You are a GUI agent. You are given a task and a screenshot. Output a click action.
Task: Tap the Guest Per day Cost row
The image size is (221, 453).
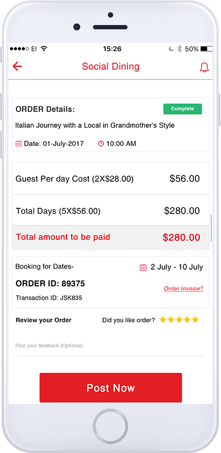(x=110, y=179)
